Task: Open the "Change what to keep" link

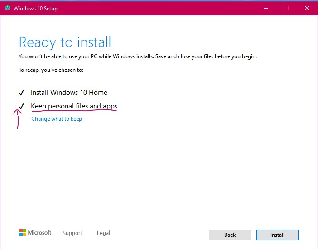Action: pos(57,119)
